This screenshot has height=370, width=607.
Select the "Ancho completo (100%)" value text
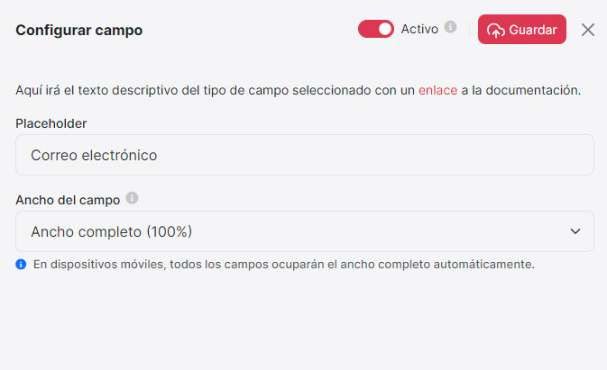(112, 231)
